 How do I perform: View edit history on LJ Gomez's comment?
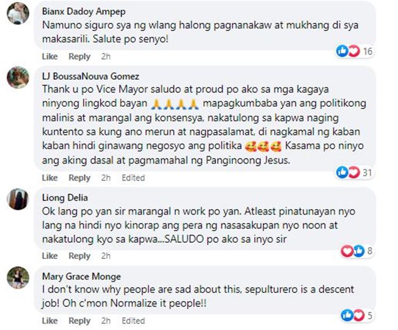pos(133,177)
